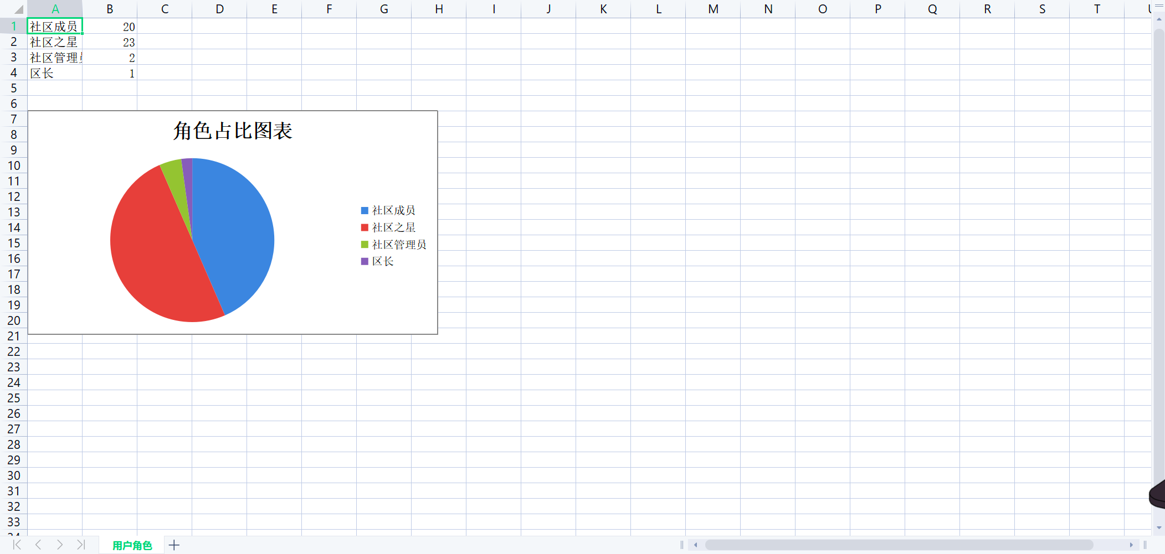Screen dimensions: 1165x554
Task: Select cell B1 with value 20
Action: tap(110, 26)
